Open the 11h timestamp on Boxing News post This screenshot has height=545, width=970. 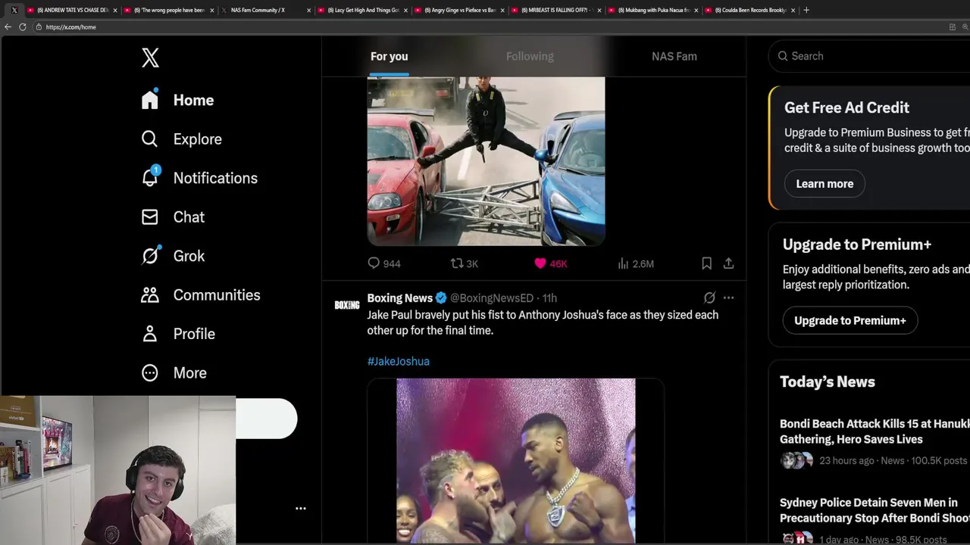coord(549,298)
